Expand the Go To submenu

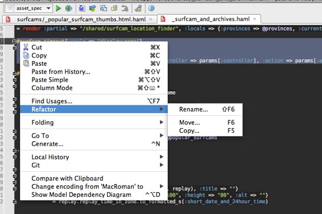point(94,136)
